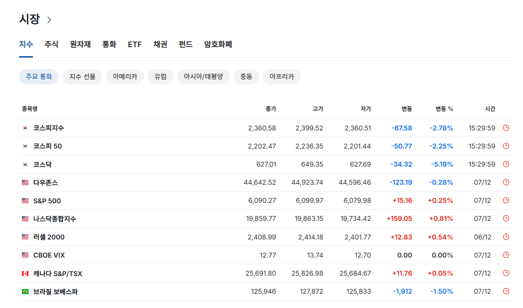This screenshot has height=308, width=523.
Task: Select the 지수 선물 filter chip
Action: coord(82,77)
